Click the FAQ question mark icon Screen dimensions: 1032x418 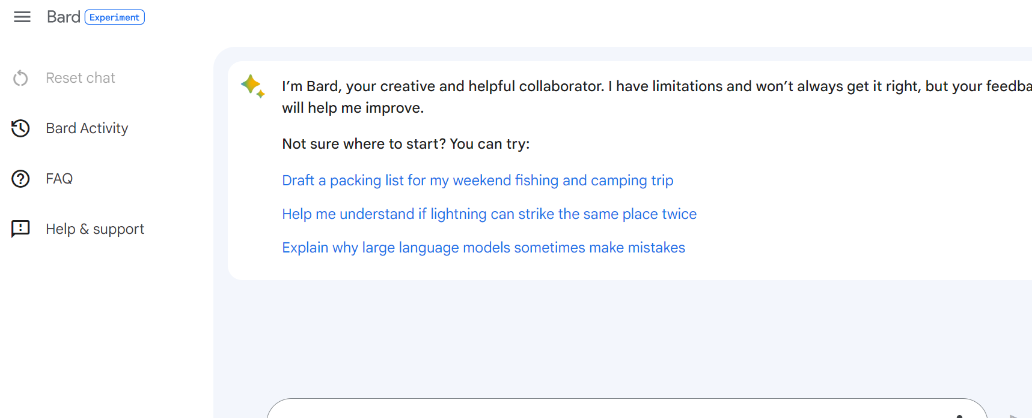(x=20, y=179)
